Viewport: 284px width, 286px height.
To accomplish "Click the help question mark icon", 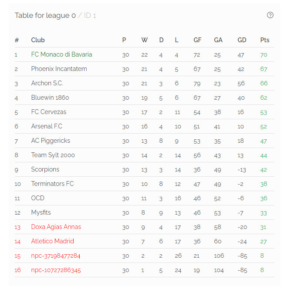I will coord(270,15).
